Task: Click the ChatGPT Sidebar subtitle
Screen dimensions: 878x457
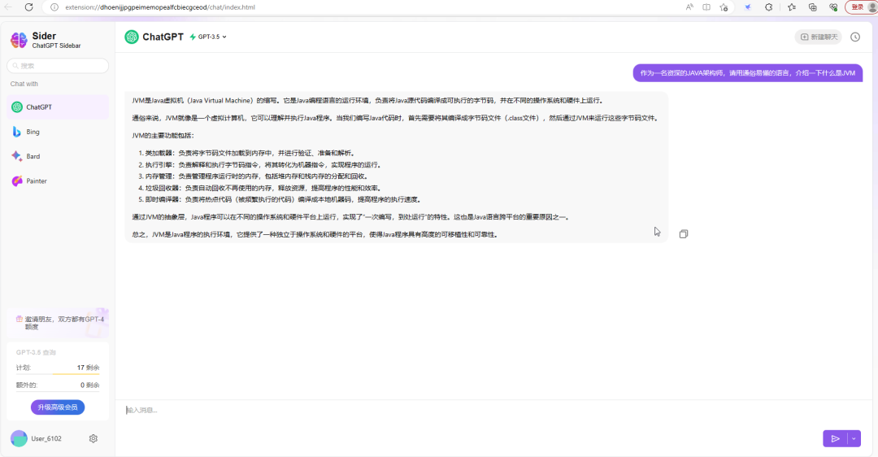Action: point(56,46)
